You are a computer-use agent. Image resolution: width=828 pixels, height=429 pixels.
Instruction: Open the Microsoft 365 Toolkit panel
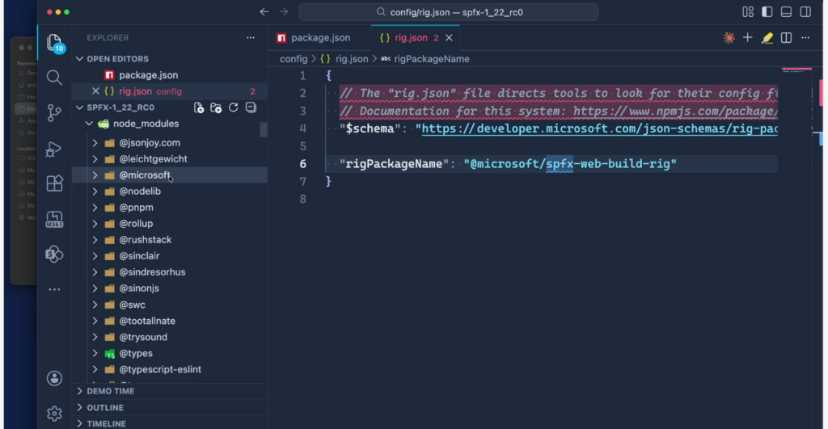pos(54,219)
